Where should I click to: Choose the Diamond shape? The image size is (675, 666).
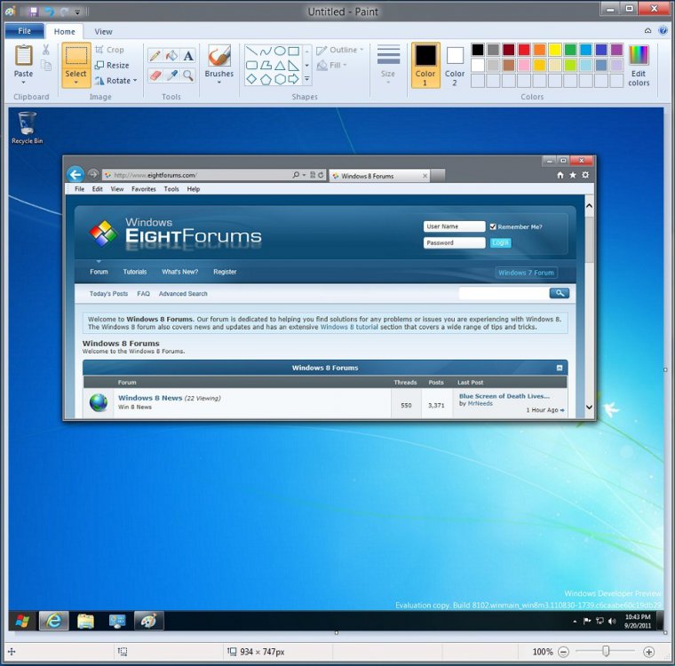click(x=252, y=79)
